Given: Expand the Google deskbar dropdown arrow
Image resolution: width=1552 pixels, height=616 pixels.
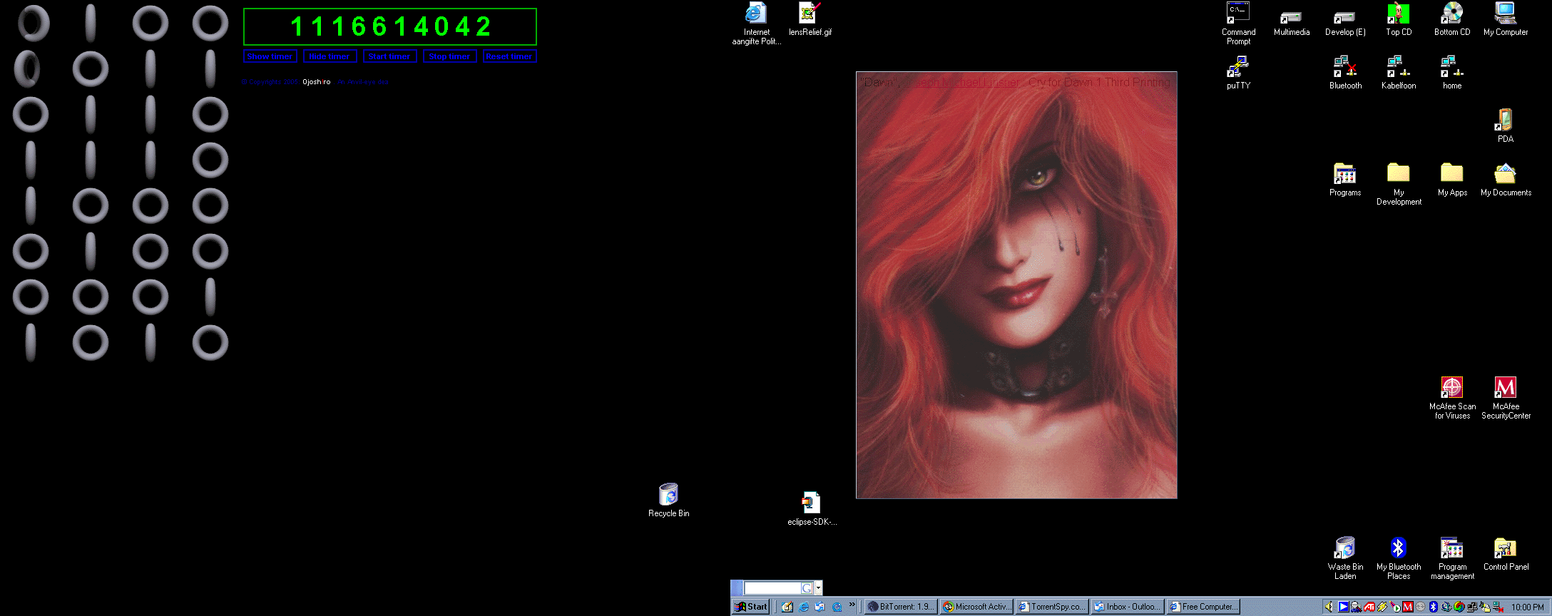Looking at the screenshot, I should coord(818,588).
